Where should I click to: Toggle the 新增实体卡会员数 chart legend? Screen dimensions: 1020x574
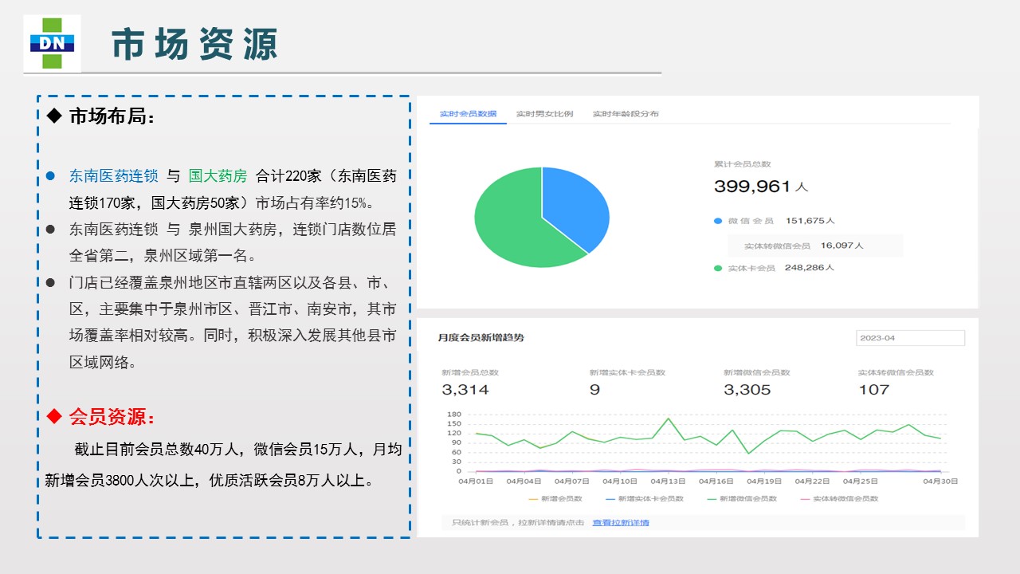645,499
